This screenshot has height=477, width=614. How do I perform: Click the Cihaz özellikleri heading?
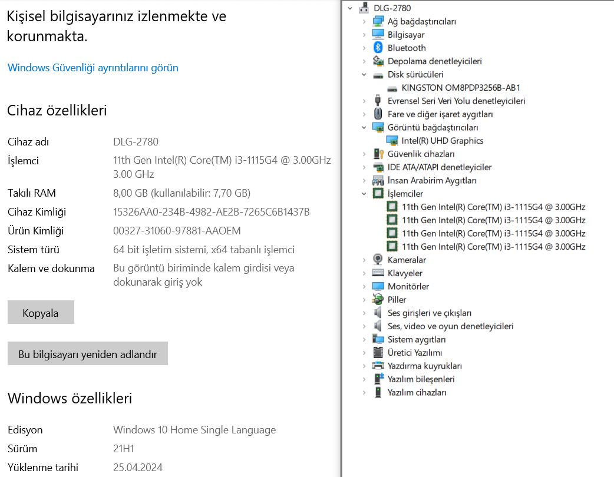57,110
